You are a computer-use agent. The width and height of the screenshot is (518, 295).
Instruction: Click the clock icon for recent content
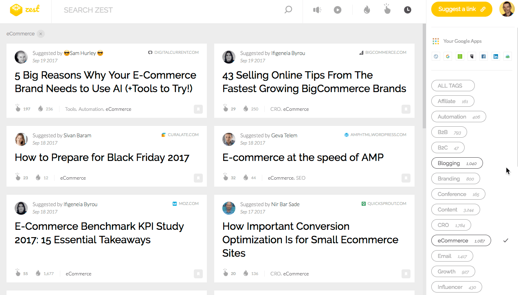pos(407,9)
